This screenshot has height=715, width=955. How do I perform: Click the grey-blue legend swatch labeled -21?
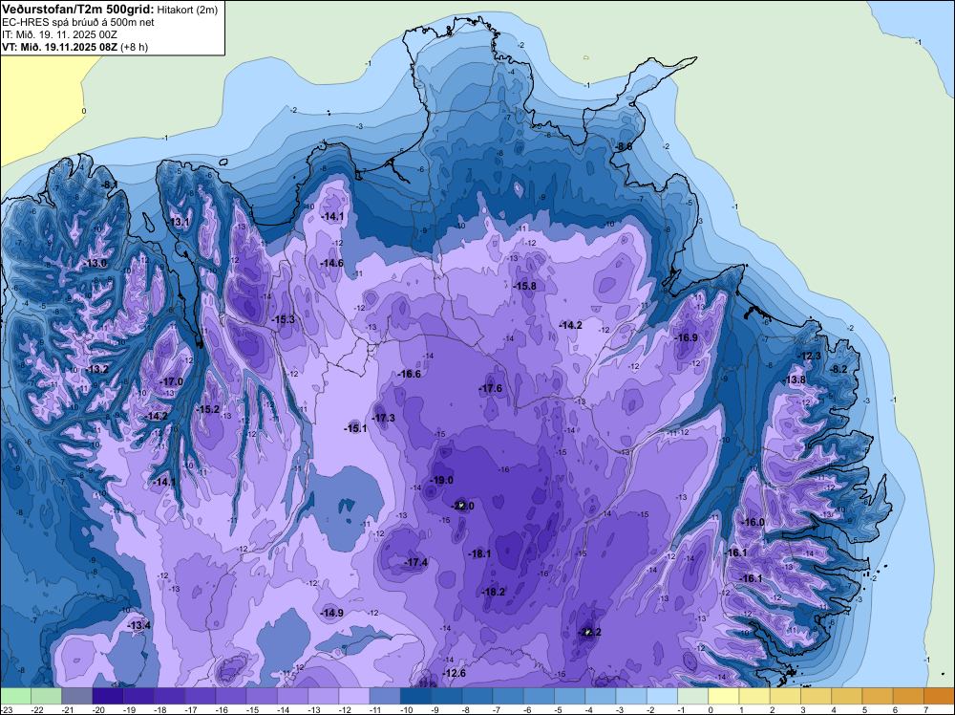point(76,696)
